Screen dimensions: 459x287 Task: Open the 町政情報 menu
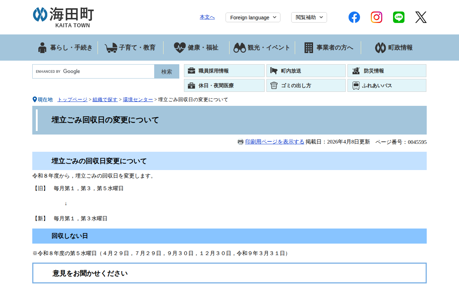(394, 48)
